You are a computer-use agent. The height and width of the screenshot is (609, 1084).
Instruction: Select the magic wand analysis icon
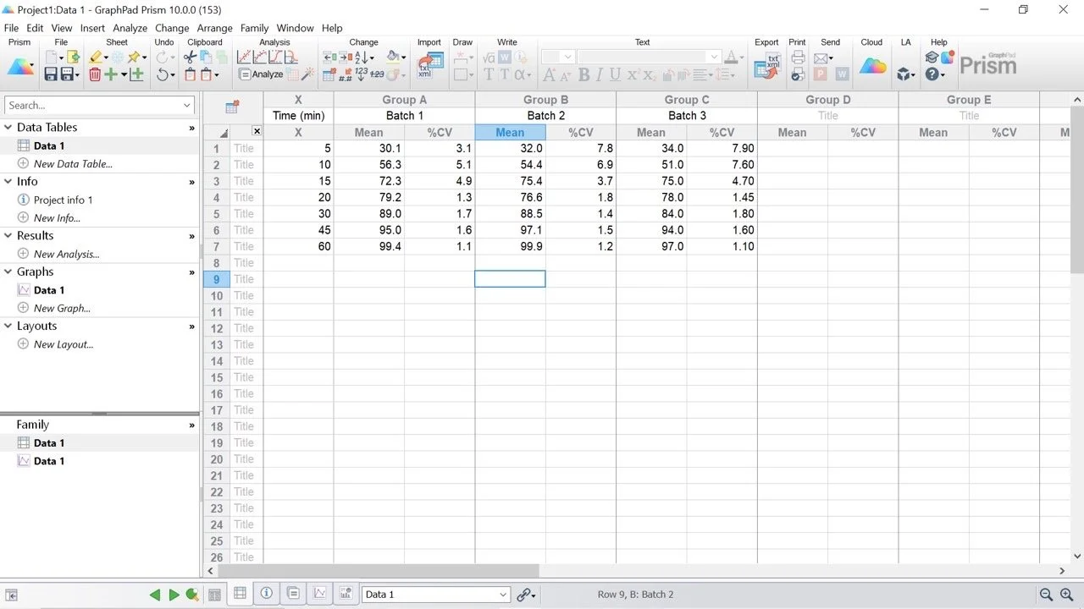tap(307, 74)
